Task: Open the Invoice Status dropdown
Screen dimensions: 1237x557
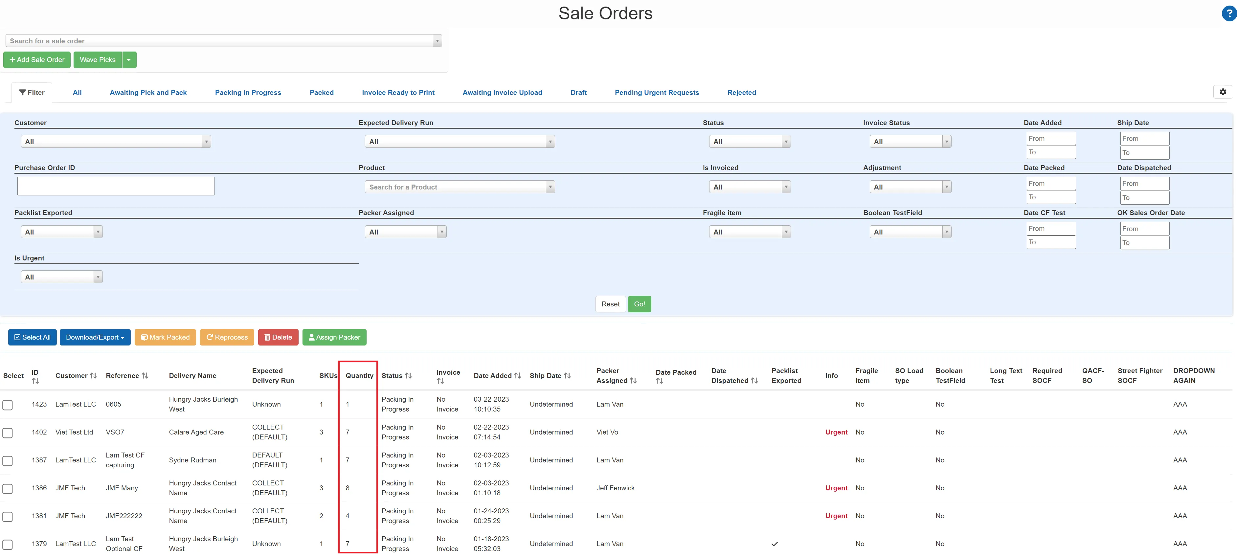Action: pos(910,142)
